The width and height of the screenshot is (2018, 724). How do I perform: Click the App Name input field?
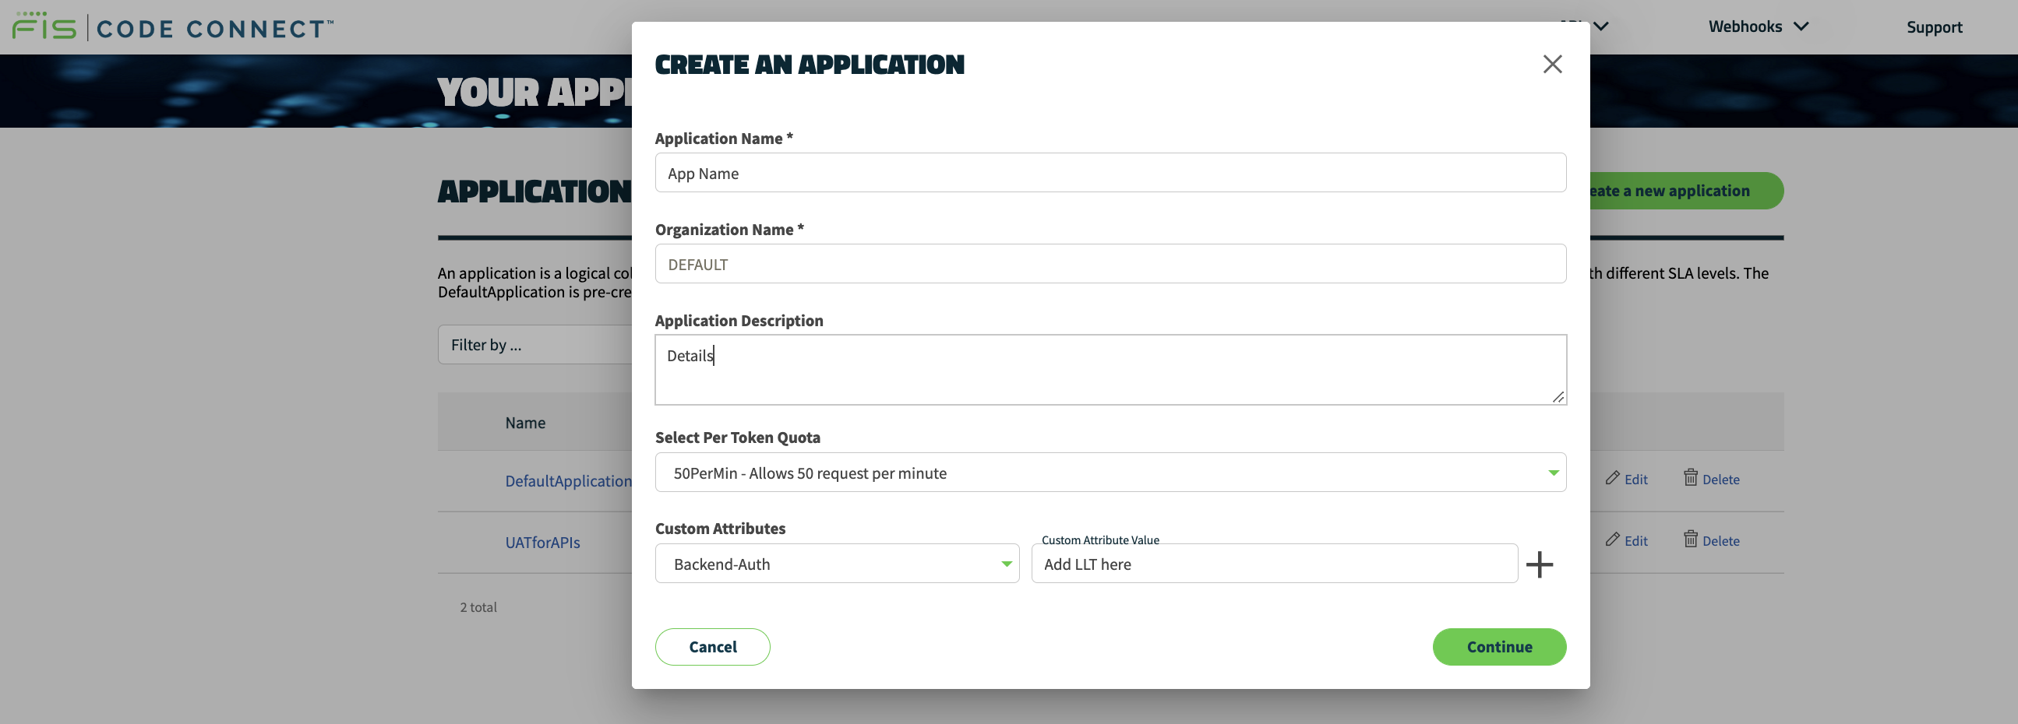tap(1110, 172)
